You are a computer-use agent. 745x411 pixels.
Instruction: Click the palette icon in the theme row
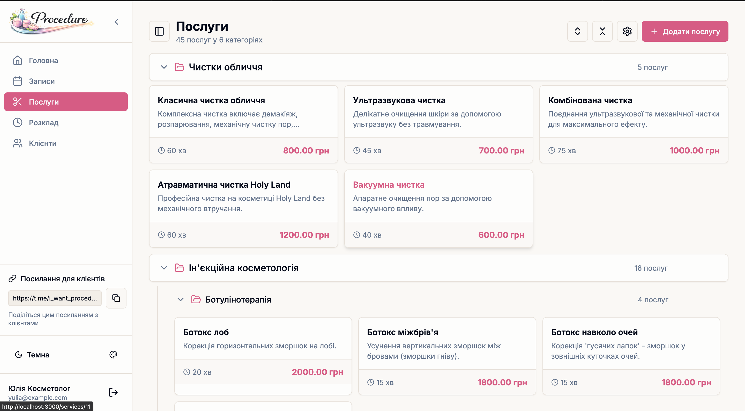click(113, 355)
